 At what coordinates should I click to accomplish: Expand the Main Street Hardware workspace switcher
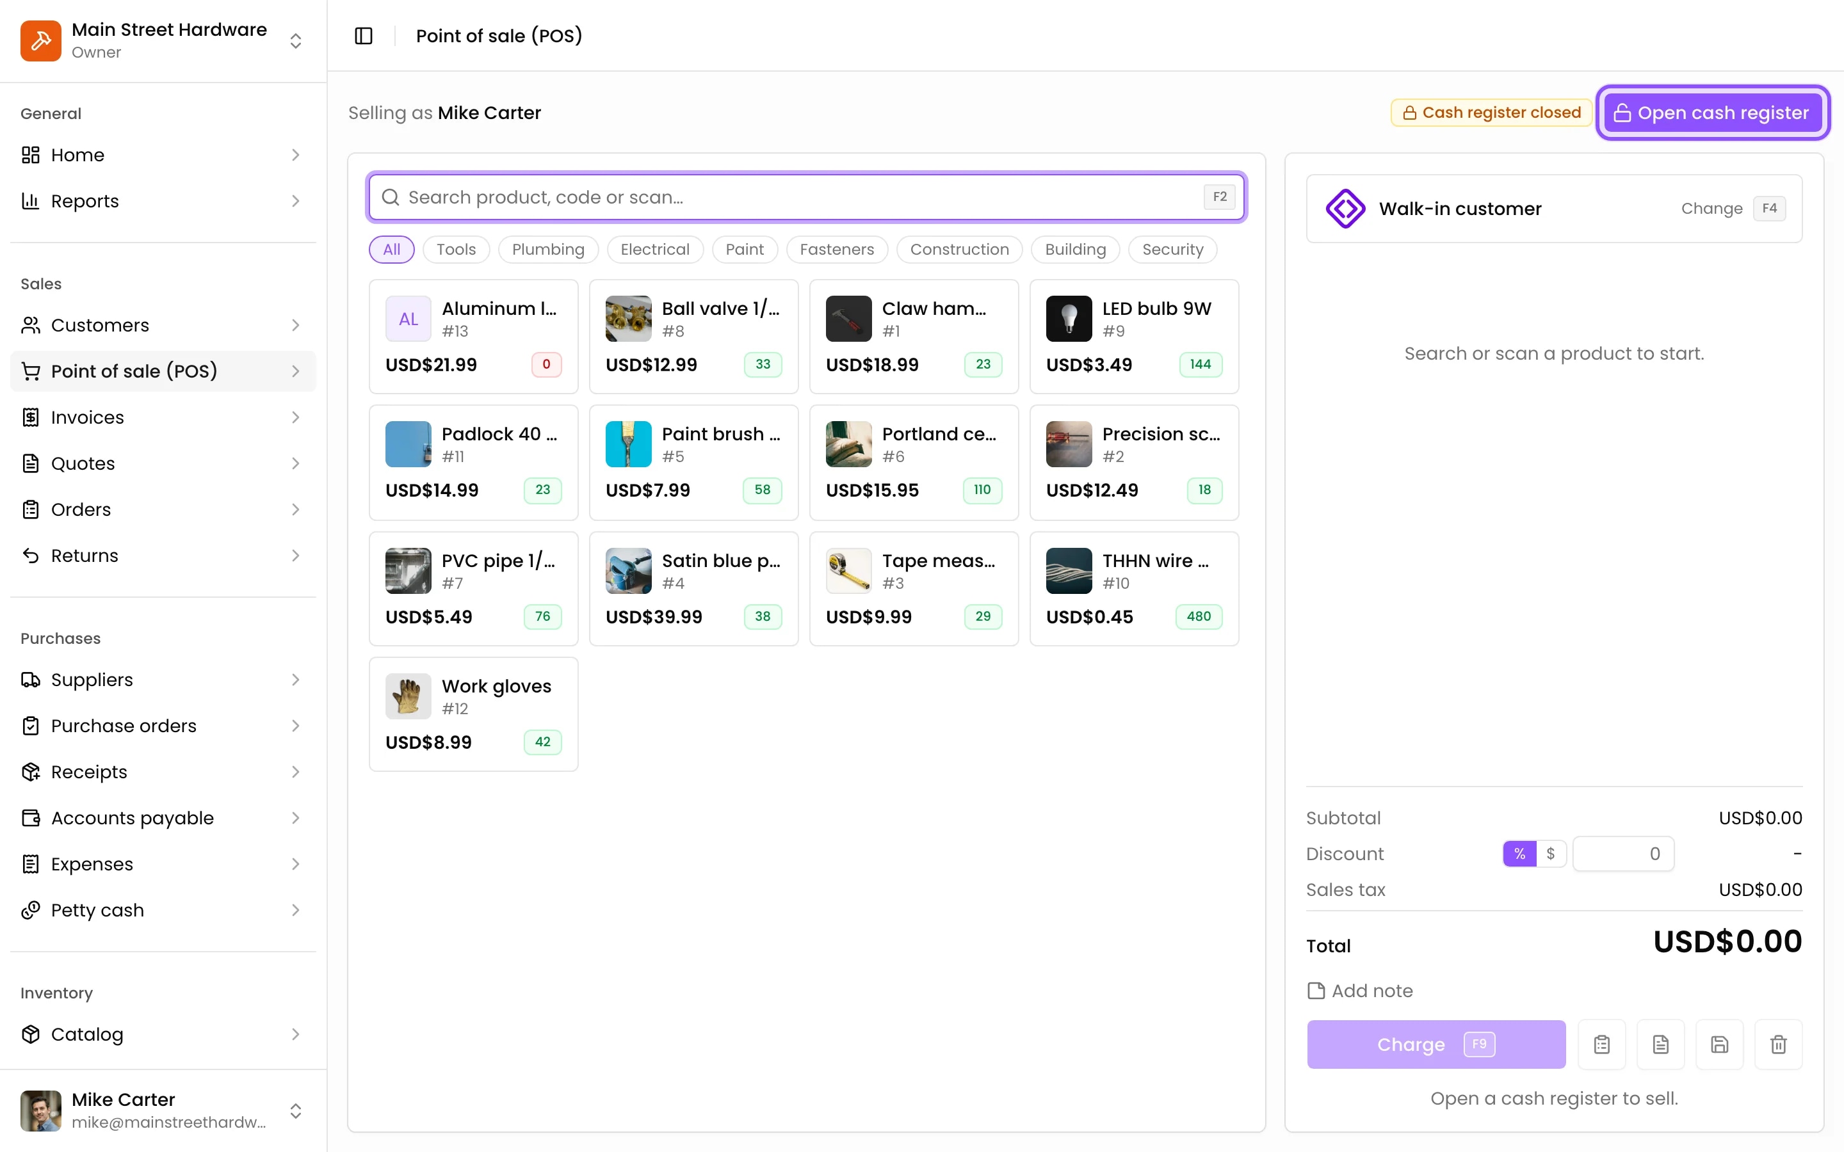(296, 40)
